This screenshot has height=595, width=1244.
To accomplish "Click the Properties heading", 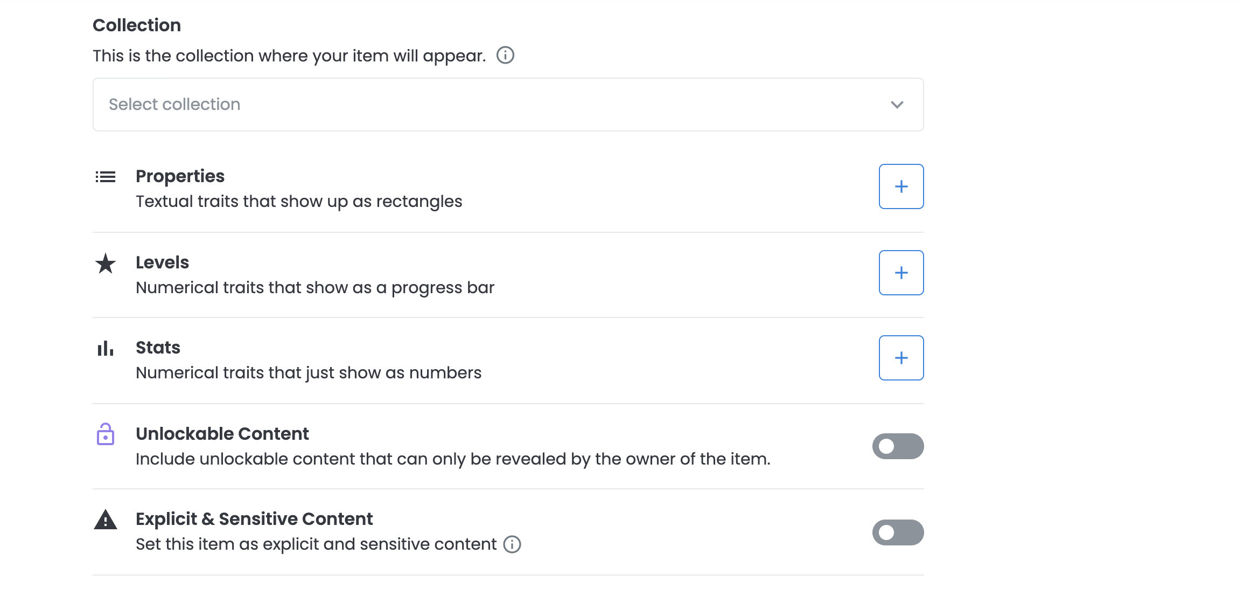I will [180, 176].
